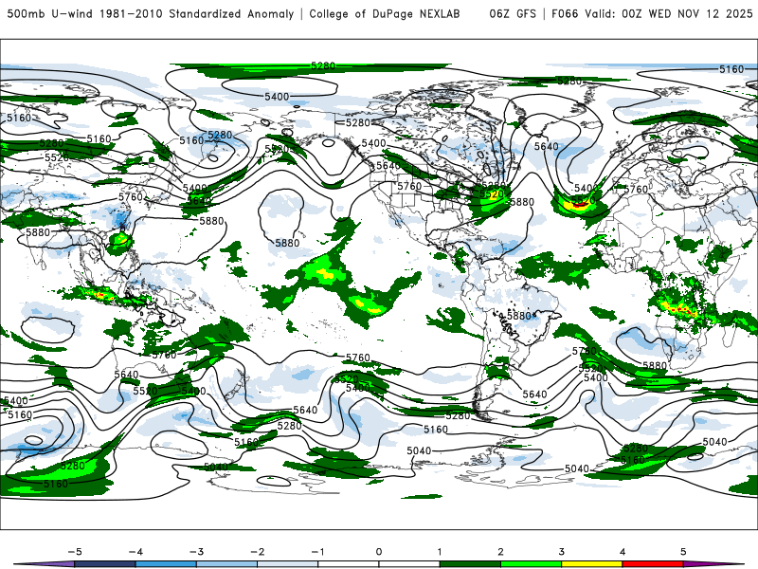The height and width of the screenshot is (569, 758).
Task: Select the light blue legend swatch between -3 and -2
Action: point(226,564)
